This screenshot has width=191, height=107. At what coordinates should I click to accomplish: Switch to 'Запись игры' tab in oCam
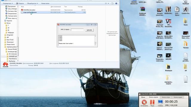pyautogui.click(x=166, y=97)
